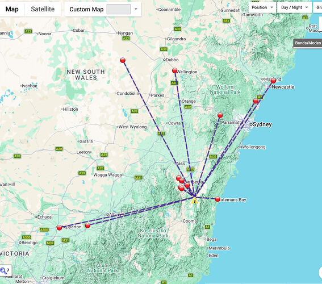This screenshot has width=322, height=284.
Task: Click the red marker at Batemans Bay
Action: 218,199
